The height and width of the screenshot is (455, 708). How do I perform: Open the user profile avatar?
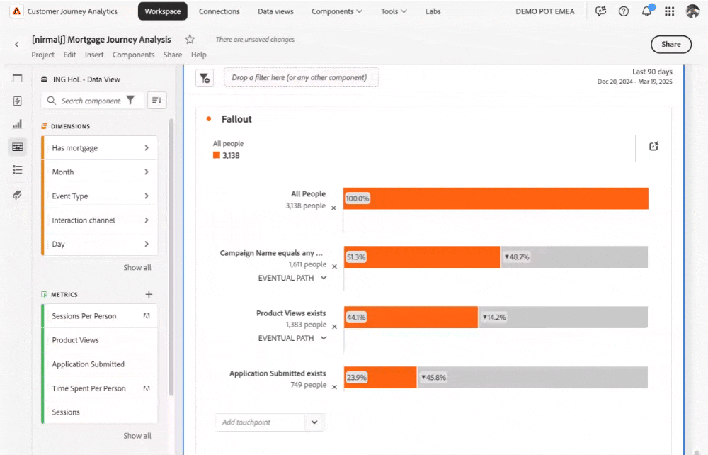(692, 11)
